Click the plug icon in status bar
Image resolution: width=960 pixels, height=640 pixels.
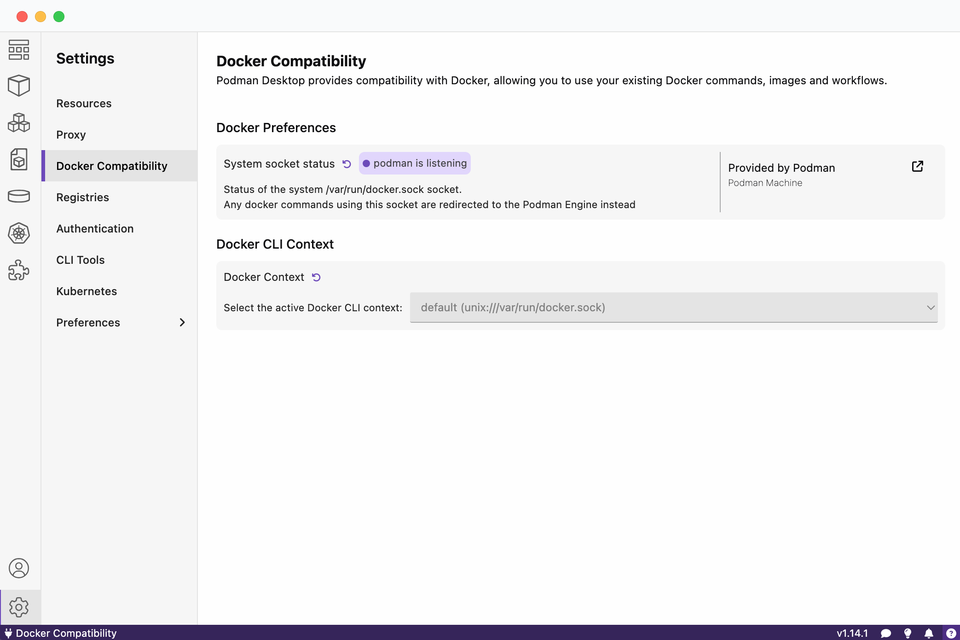[x=8, y=633]
